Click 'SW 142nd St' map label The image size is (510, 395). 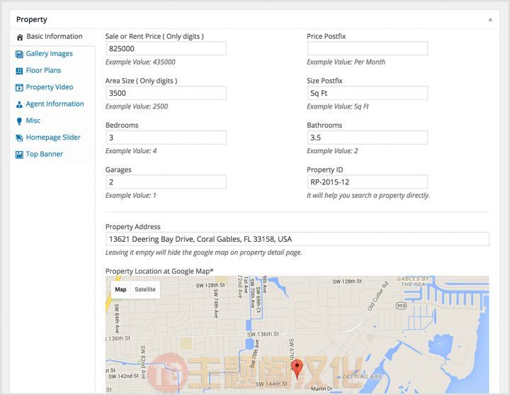(x=123, y=376)
